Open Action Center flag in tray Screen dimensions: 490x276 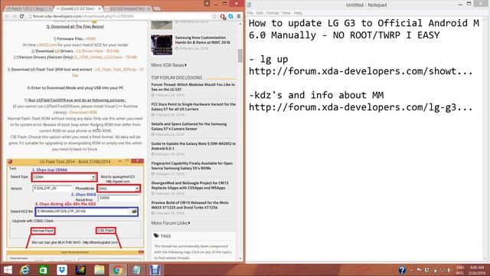[419, 270]
